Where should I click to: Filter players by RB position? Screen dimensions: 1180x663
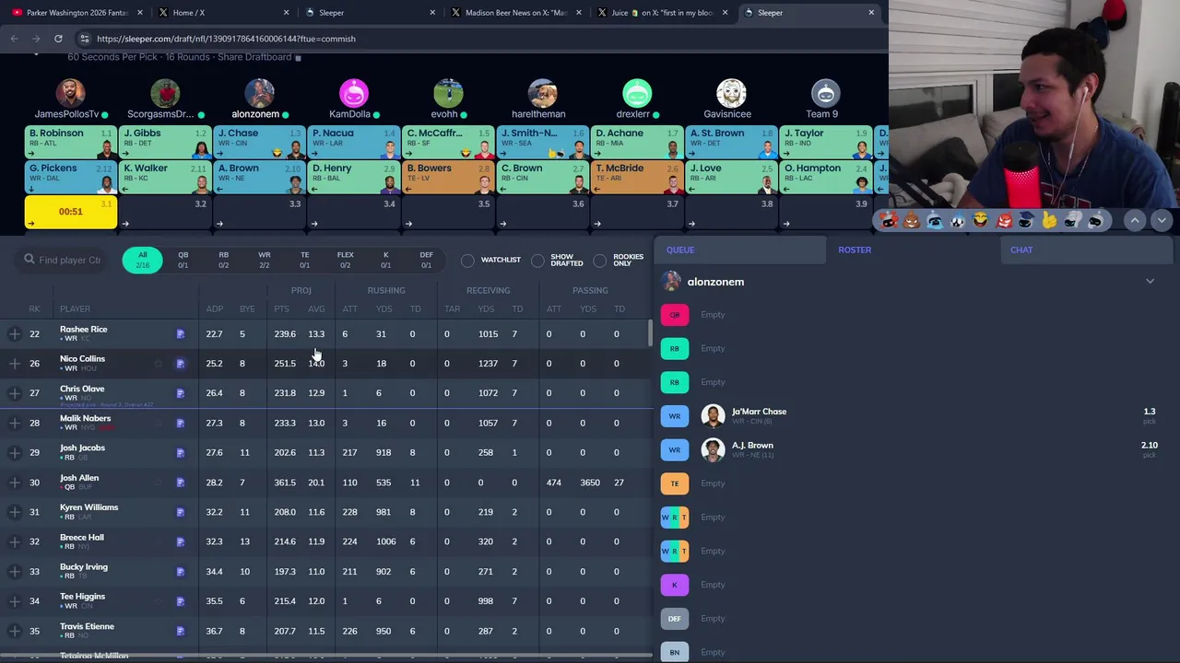point(223,260)
